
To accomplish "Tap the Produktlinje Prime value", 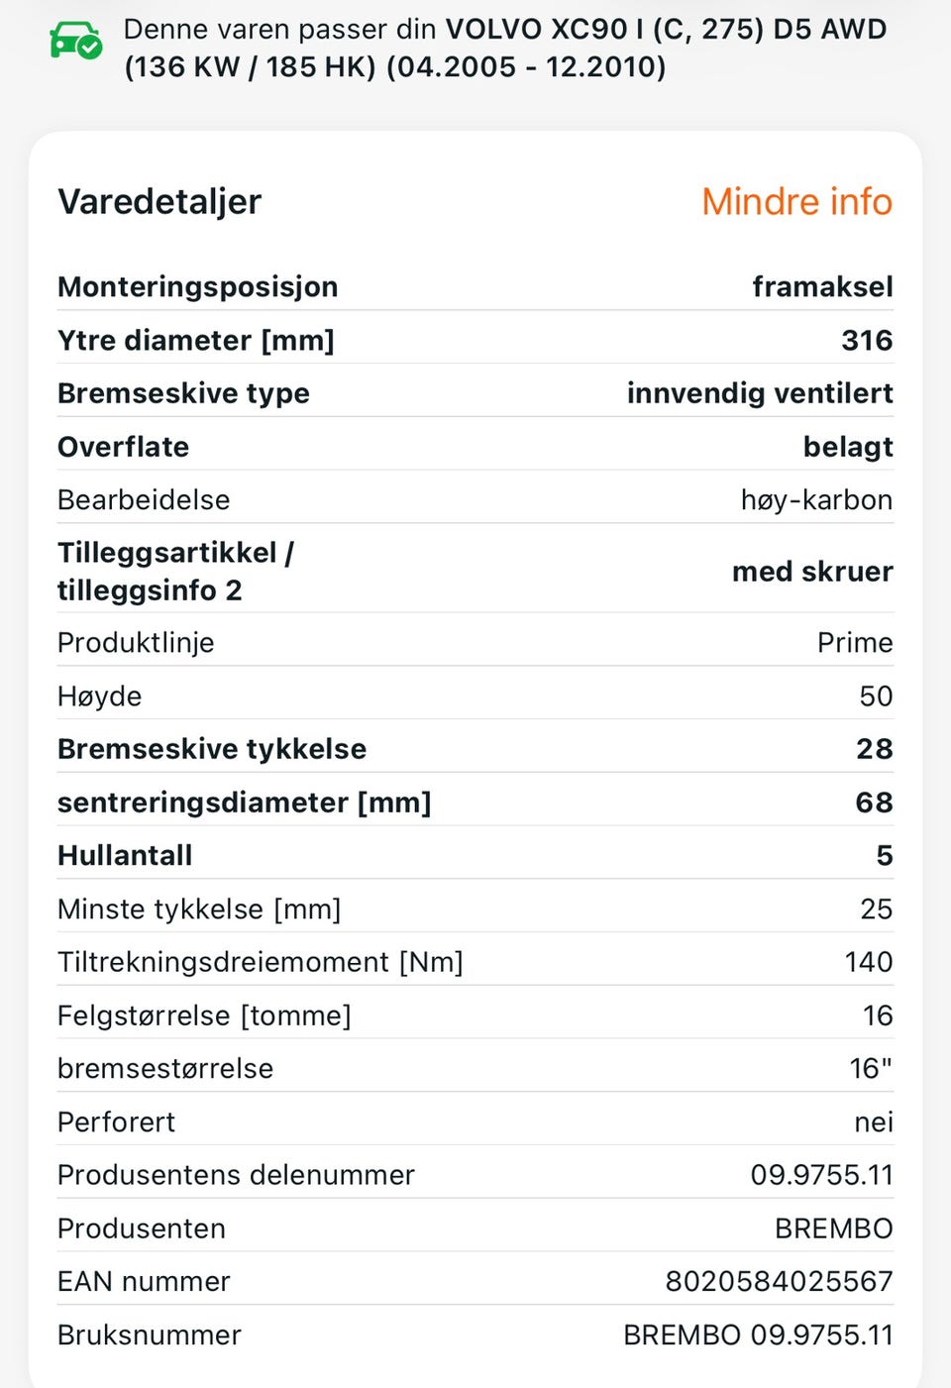I will coord(855,642).
